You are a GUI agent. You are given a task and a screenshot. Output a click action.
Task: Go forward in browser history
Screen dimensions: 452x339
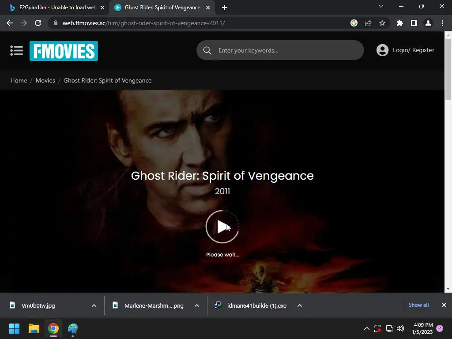[x=24, y=23]
